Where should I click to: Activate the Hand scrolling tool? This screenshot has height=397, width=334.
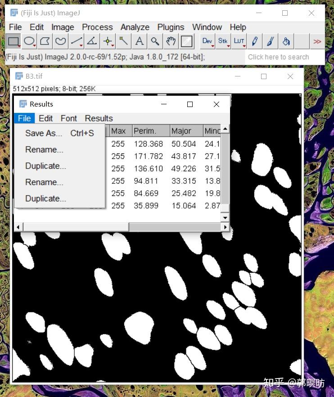coord(171,42)
